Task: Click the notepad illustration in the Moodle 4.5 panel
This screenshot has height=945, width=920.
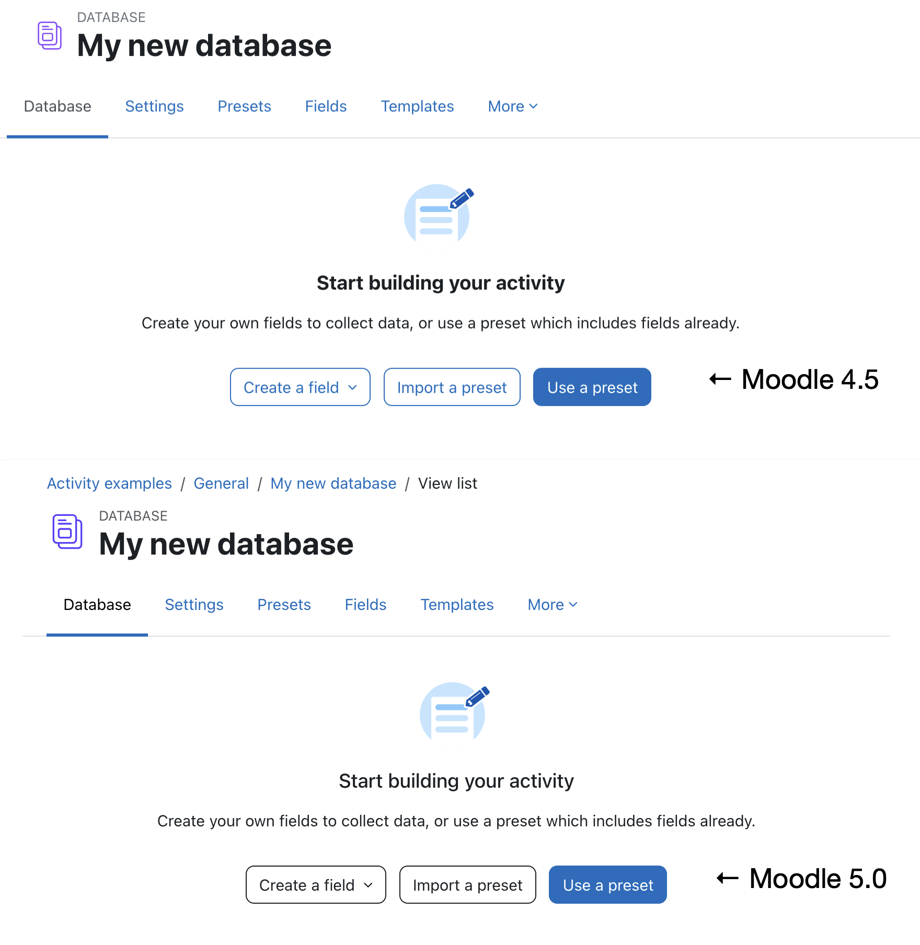Action: tap(439, 215)
